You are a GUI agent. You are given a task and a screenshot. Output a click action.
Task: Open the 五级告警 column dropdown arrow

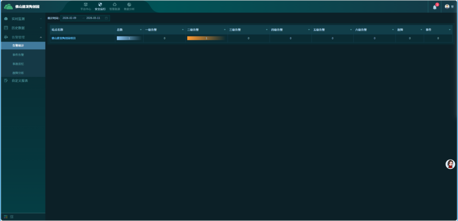(x=351, y=30)
